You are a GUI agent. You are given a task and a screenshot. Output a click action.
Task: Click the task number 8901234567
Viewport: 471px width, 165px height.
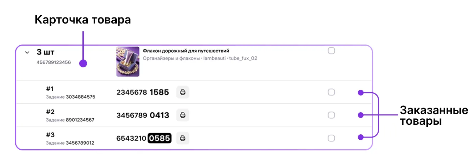(x=80, y=120)
